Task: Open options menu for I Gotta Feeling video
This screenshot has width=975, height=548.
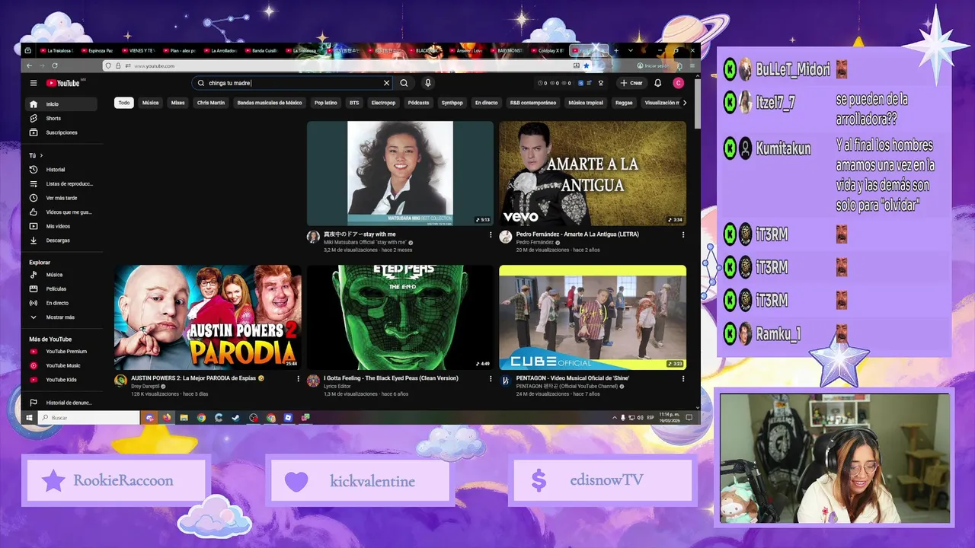Action: 491,378
